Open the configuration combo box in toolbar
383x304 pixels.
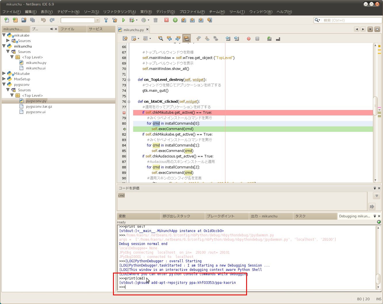coord(80,20)
